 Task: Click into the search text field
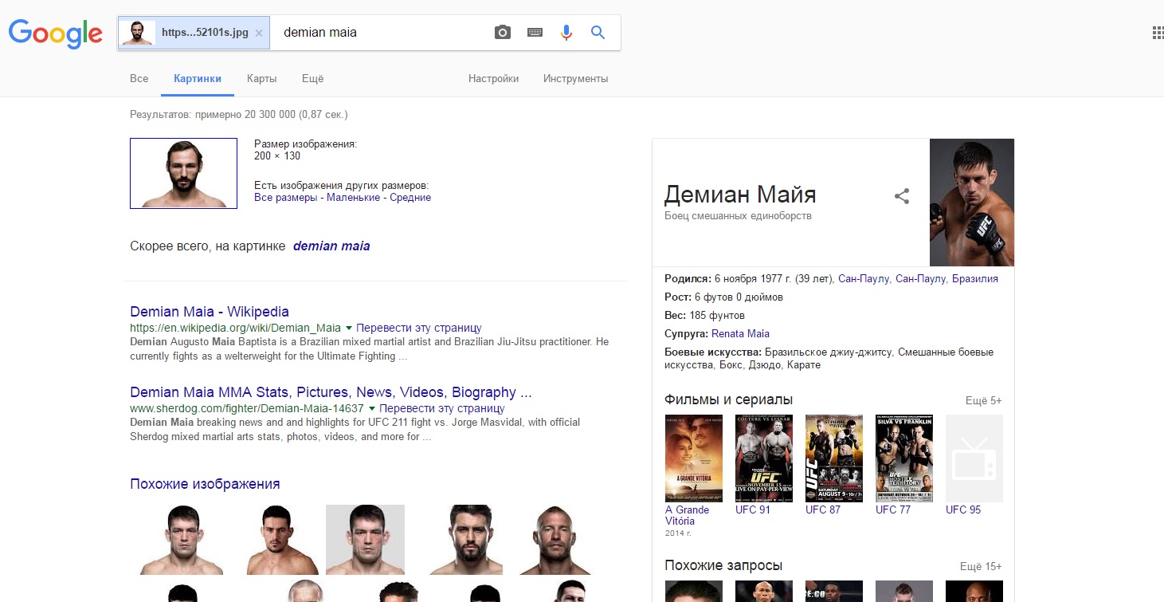(381, 33)
